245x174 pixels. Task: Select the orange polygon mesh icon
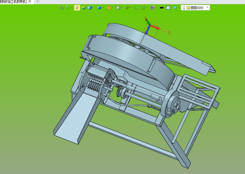tap(109, 8)
